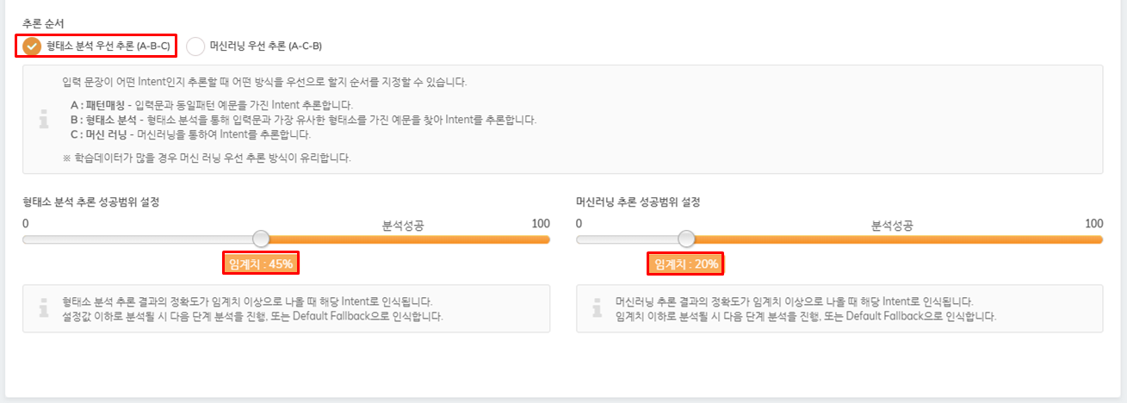Click the 형태소 분석 slider handle

click(x=261, y=239)
